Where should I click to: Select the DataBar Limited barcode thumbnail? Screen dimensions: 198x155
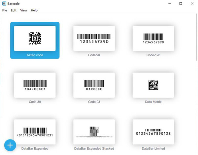coord(153,132)
